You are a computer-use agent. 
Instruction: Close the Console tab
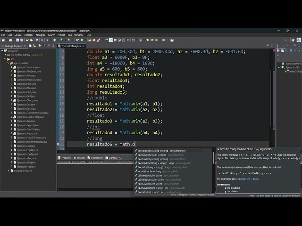pyautogui.click(x=120, y=158)
